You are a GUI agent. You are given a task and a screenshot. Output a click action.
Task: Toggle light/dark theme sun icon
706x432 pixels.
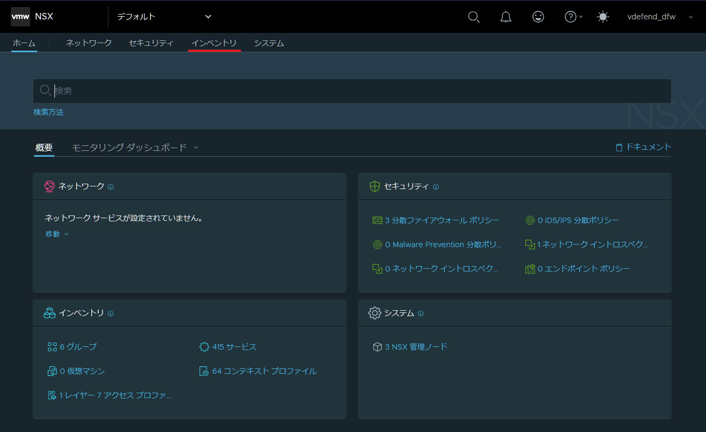click(x=603, y=17)
